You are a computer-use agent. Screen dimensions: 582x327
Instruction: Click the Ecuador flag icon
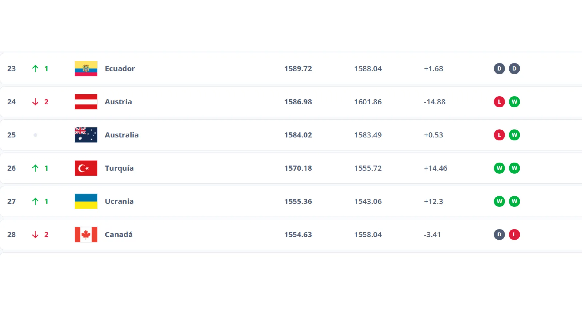click(86, 68)
